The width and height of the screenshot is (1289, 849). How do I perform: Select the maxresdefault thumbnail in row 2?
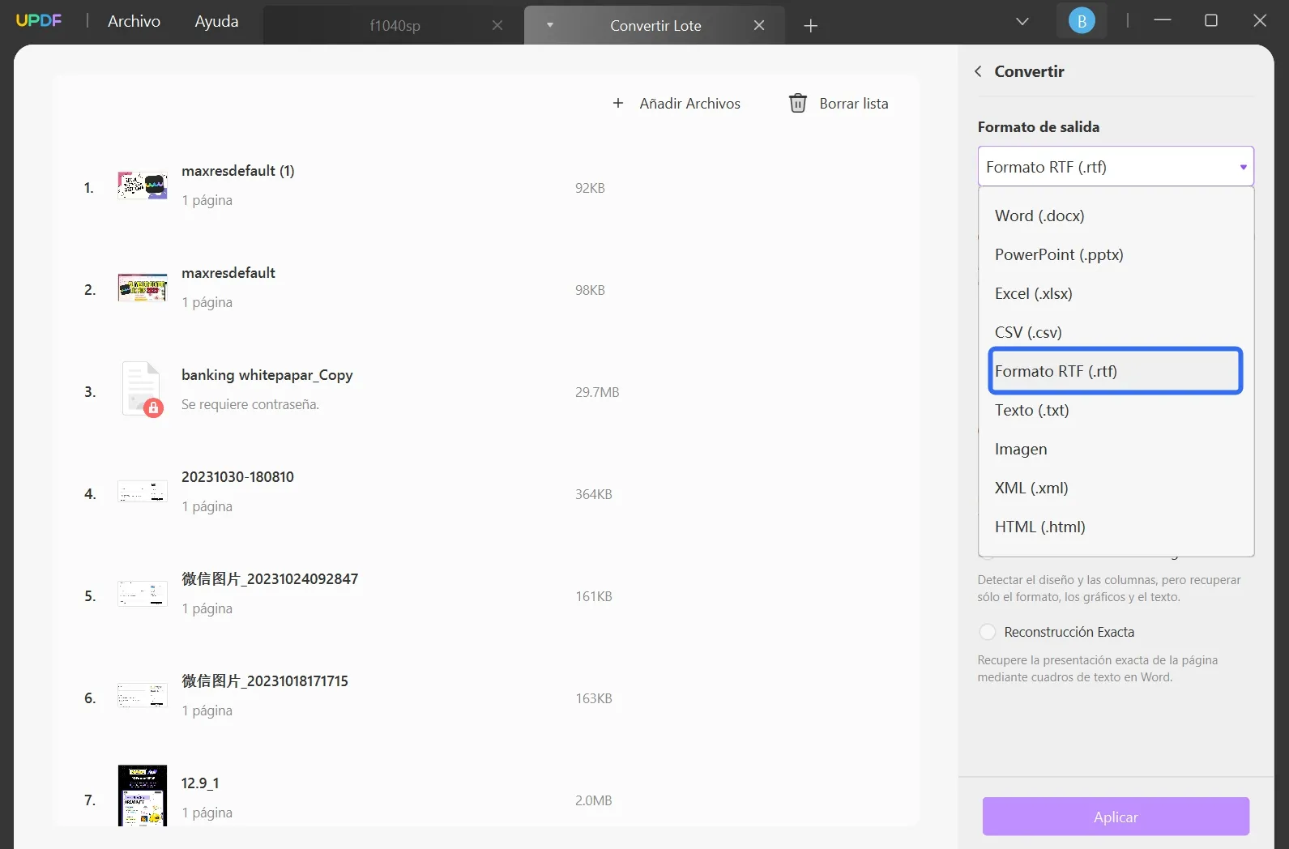tap(143, 288)
